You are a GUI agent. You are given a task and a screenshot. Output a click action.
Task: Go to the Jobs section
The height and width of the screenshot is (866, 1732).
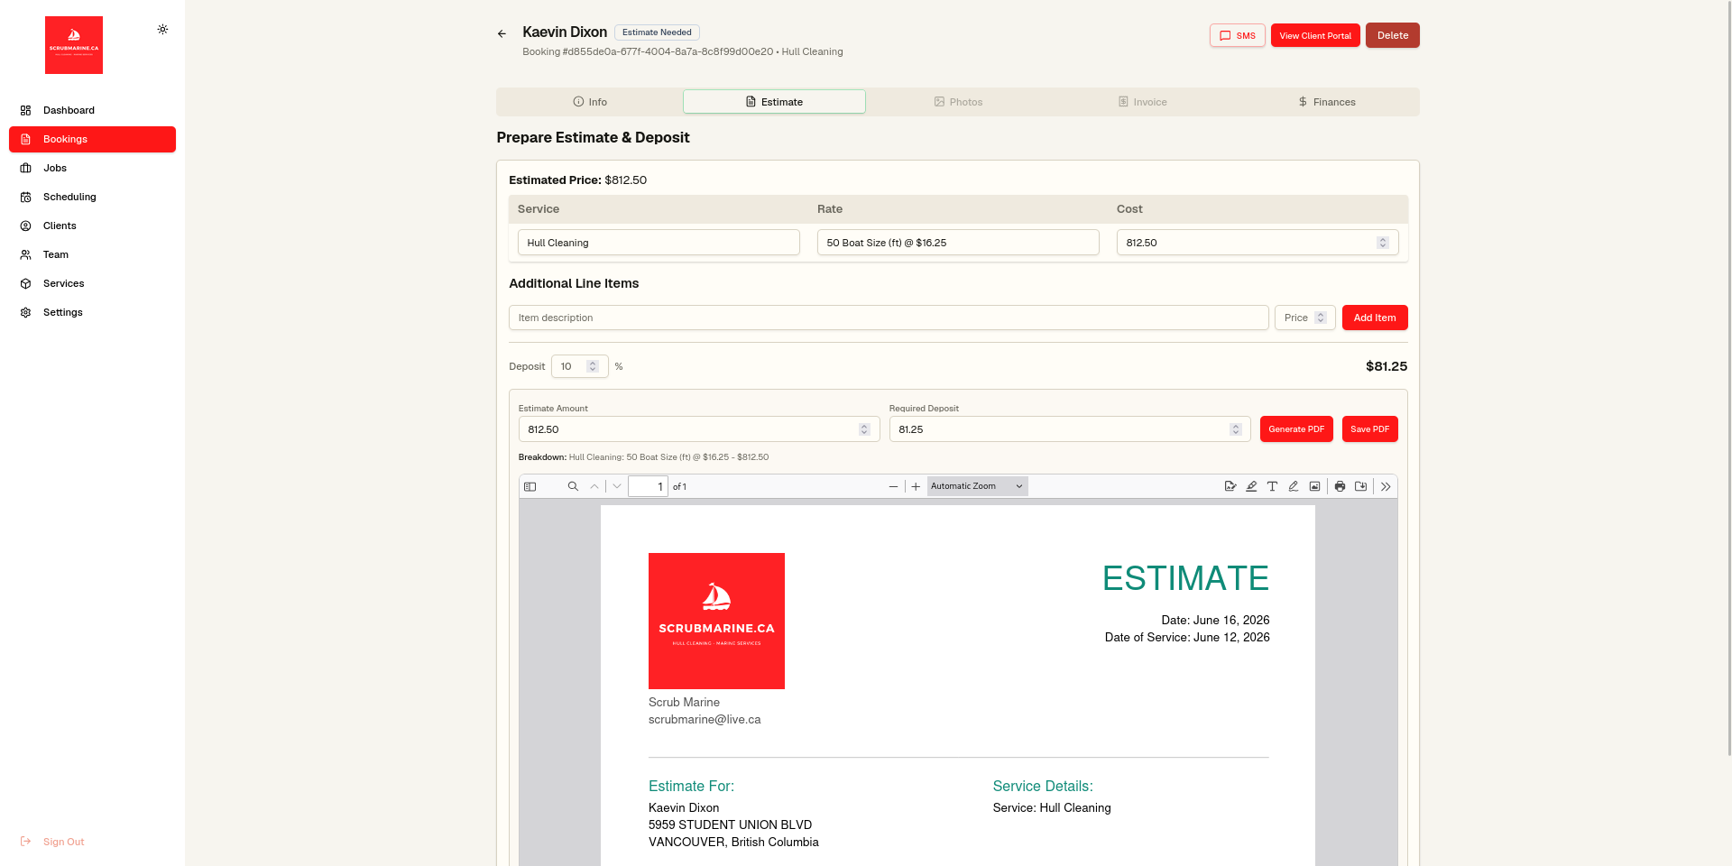click(x=92, y=168)
